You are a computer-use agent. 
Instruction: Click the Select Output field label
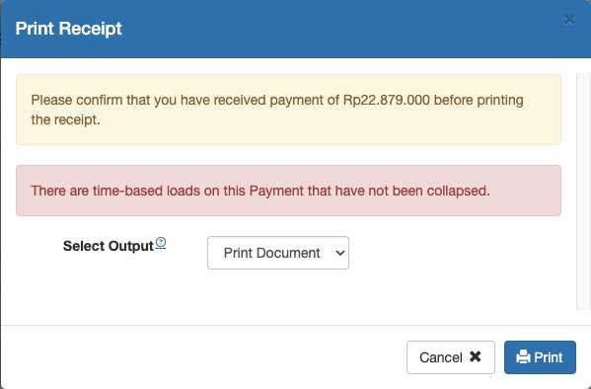click(x=109, y=246)
